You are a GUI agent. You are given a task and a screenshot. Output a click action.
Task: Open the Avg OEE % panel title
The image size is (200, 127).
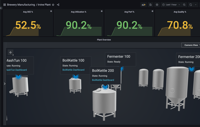click(28, 12)
